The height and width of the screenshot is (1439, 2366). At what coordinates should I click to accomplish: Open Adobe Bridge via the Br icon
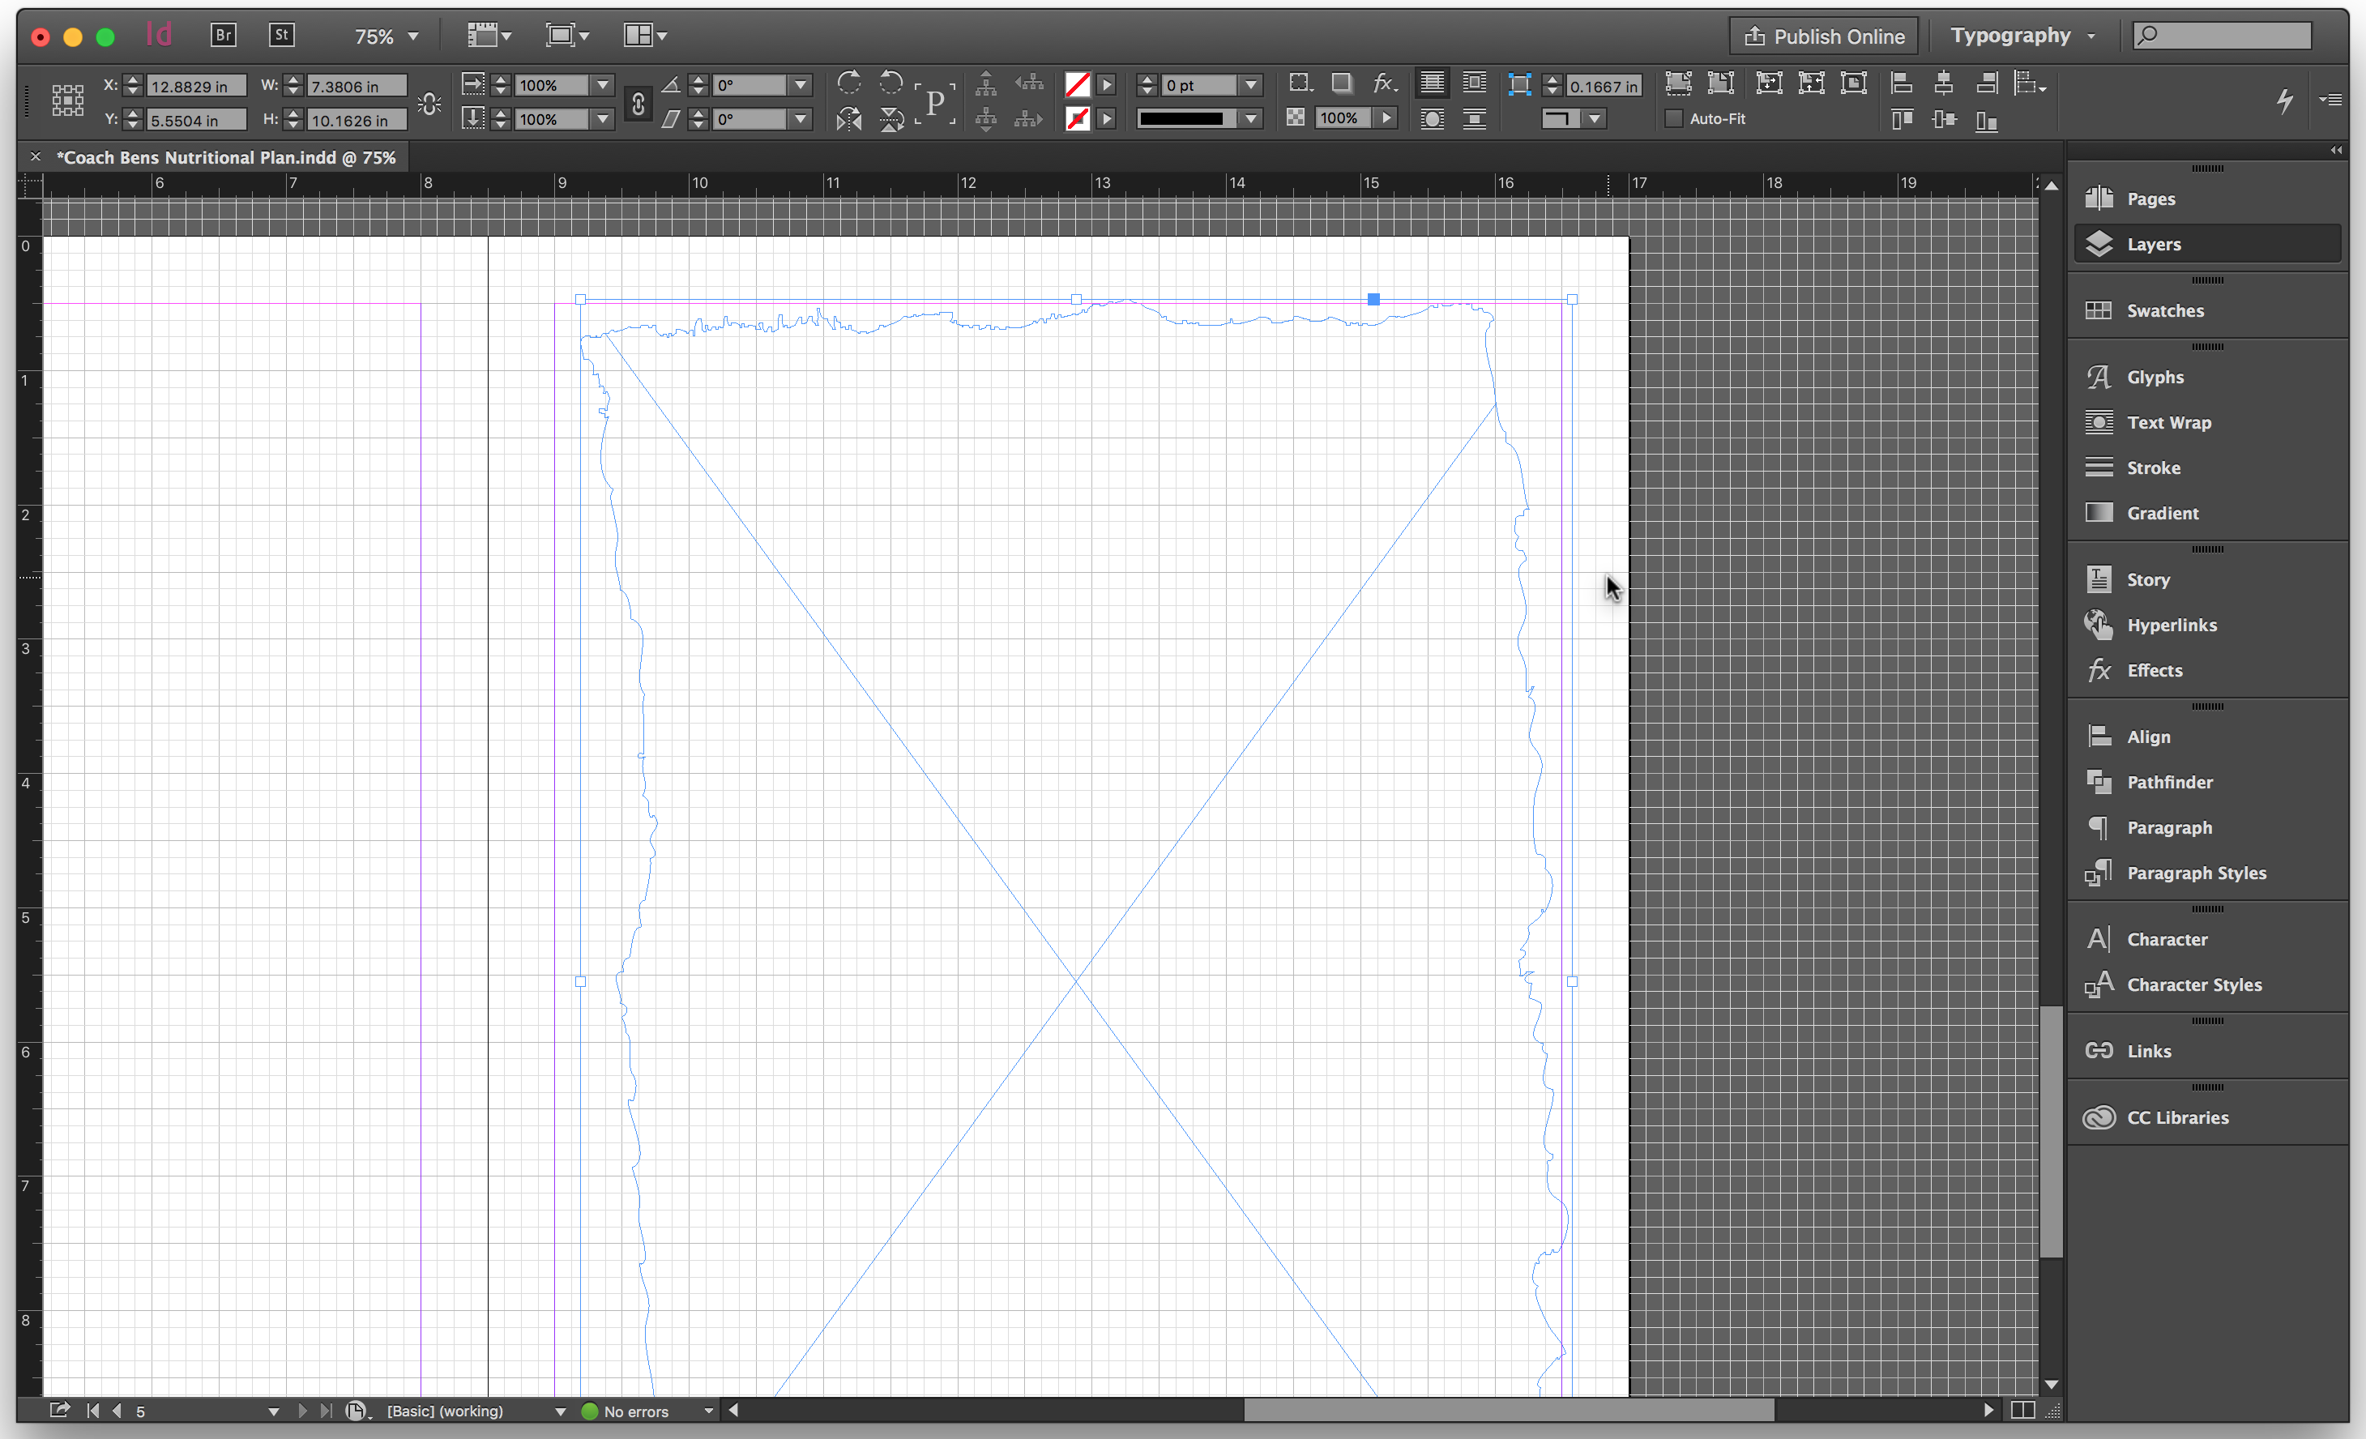tap(222, 35)
